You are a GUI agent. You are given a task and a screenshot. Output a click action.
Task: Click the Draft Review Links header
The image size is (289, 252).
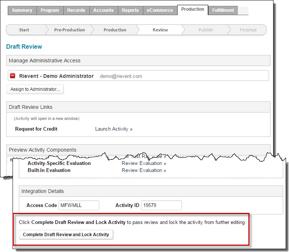(138, 107)
